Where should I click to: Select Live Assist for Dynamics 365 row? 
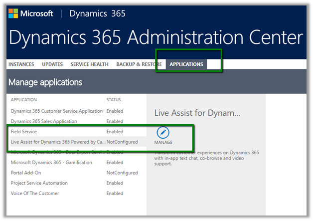coord(57,142)
